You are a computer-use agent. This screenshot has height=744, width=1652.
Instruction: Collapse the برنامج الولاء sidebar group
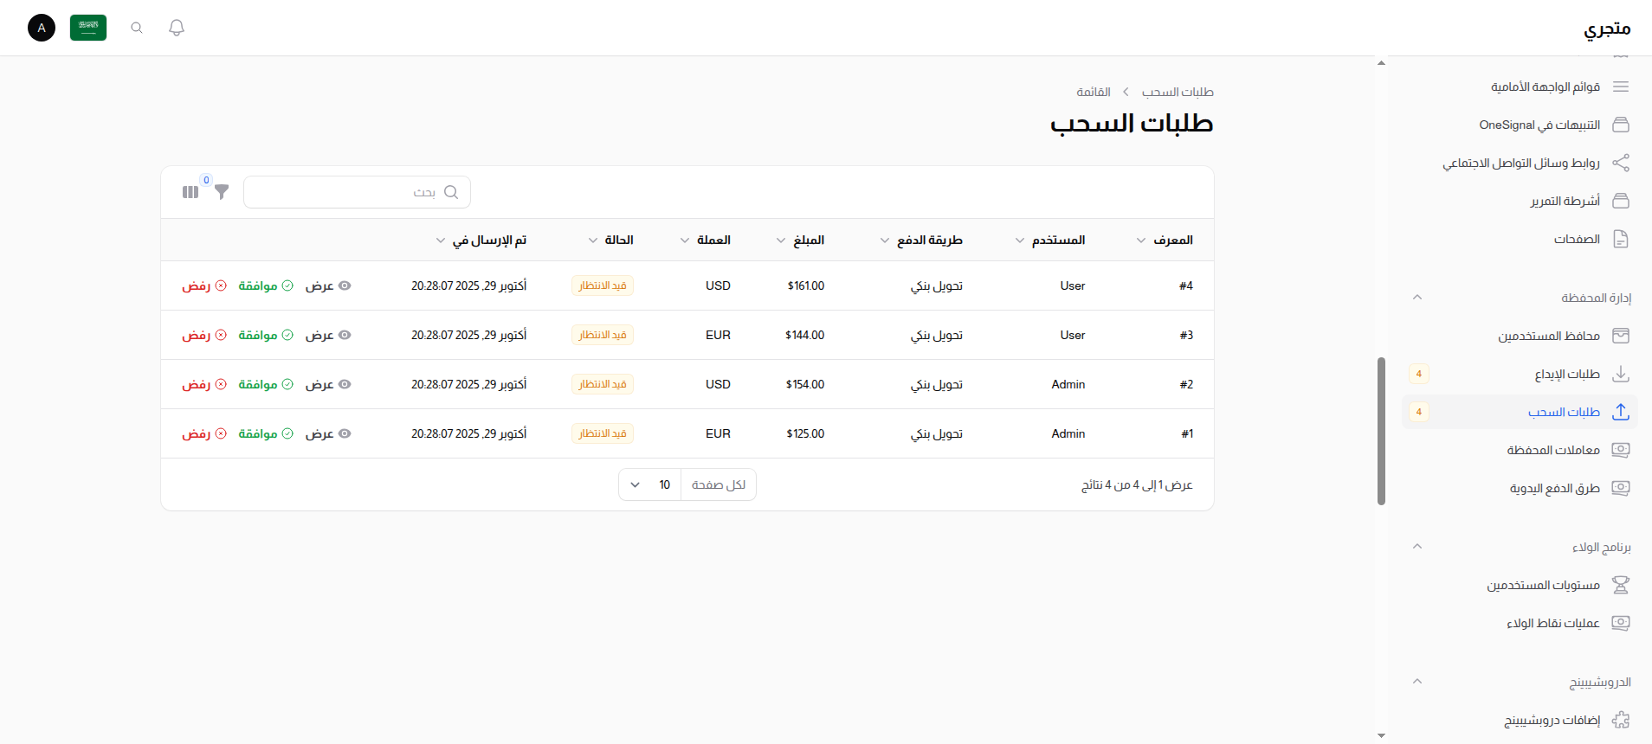tap(1417, 547)
